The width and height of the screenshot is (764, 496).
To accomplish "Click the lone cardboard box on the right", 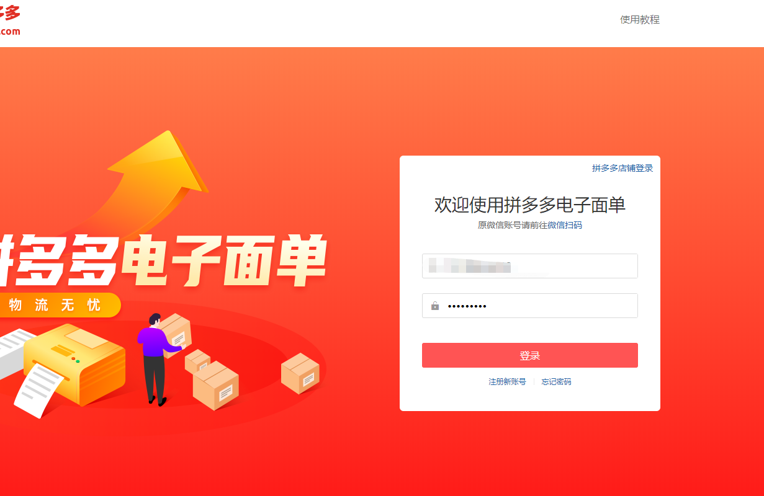I will pyautogui.click(x=300, y=373).
